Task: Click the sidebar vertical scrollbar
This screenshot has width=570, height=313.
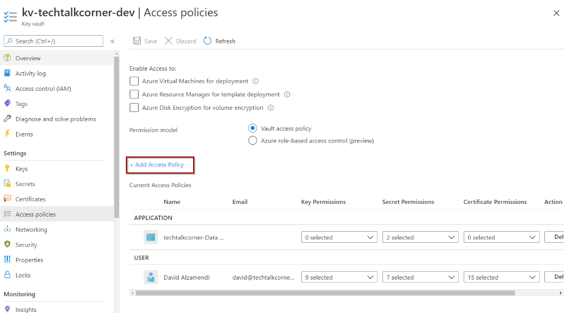Action: click(116, 136)
